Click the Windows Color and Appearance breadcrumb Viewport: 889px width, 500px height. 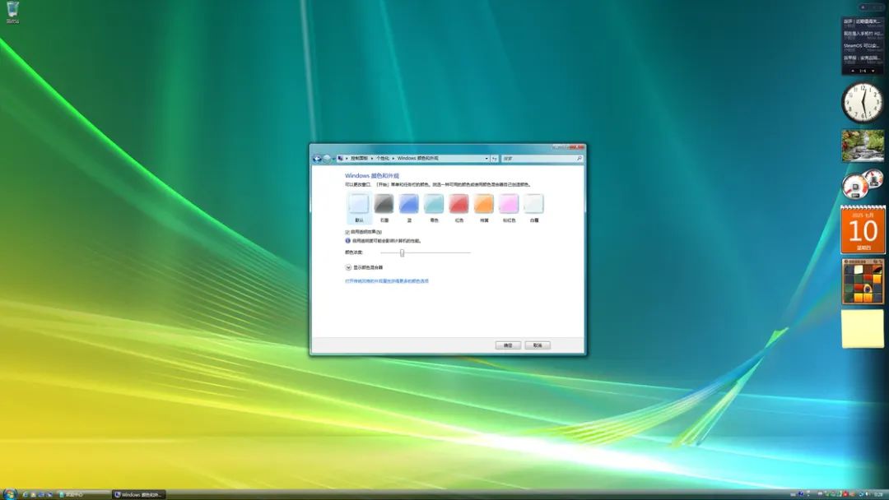tap(418, 159)
